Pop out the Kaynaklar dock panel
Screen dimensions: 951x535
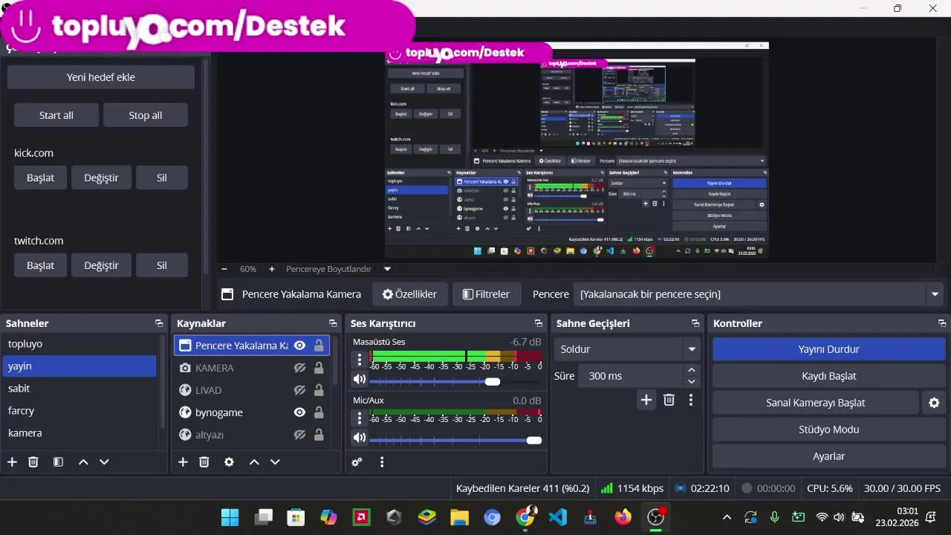point(333,323)
